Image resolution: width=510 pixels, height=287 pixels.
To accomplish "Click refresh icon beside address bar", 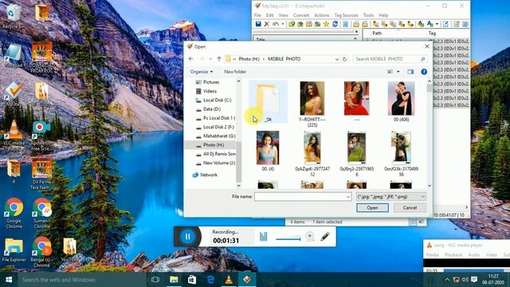I will click(344, 59).
